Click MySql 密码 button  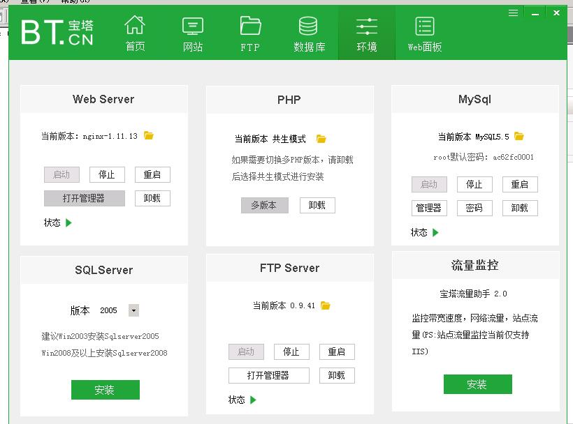(x=474, y=209)
